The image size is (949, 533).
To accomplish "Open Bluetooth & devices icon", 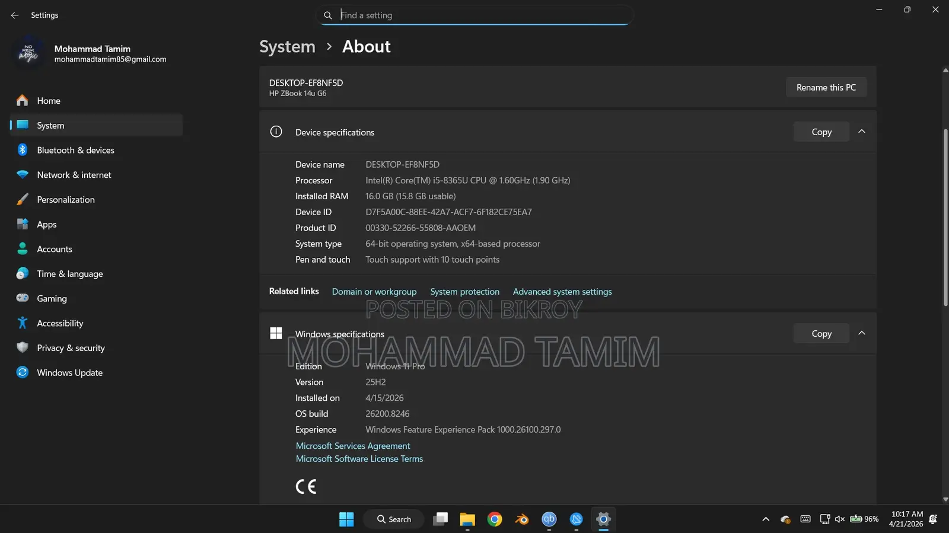I will [23, 150].
